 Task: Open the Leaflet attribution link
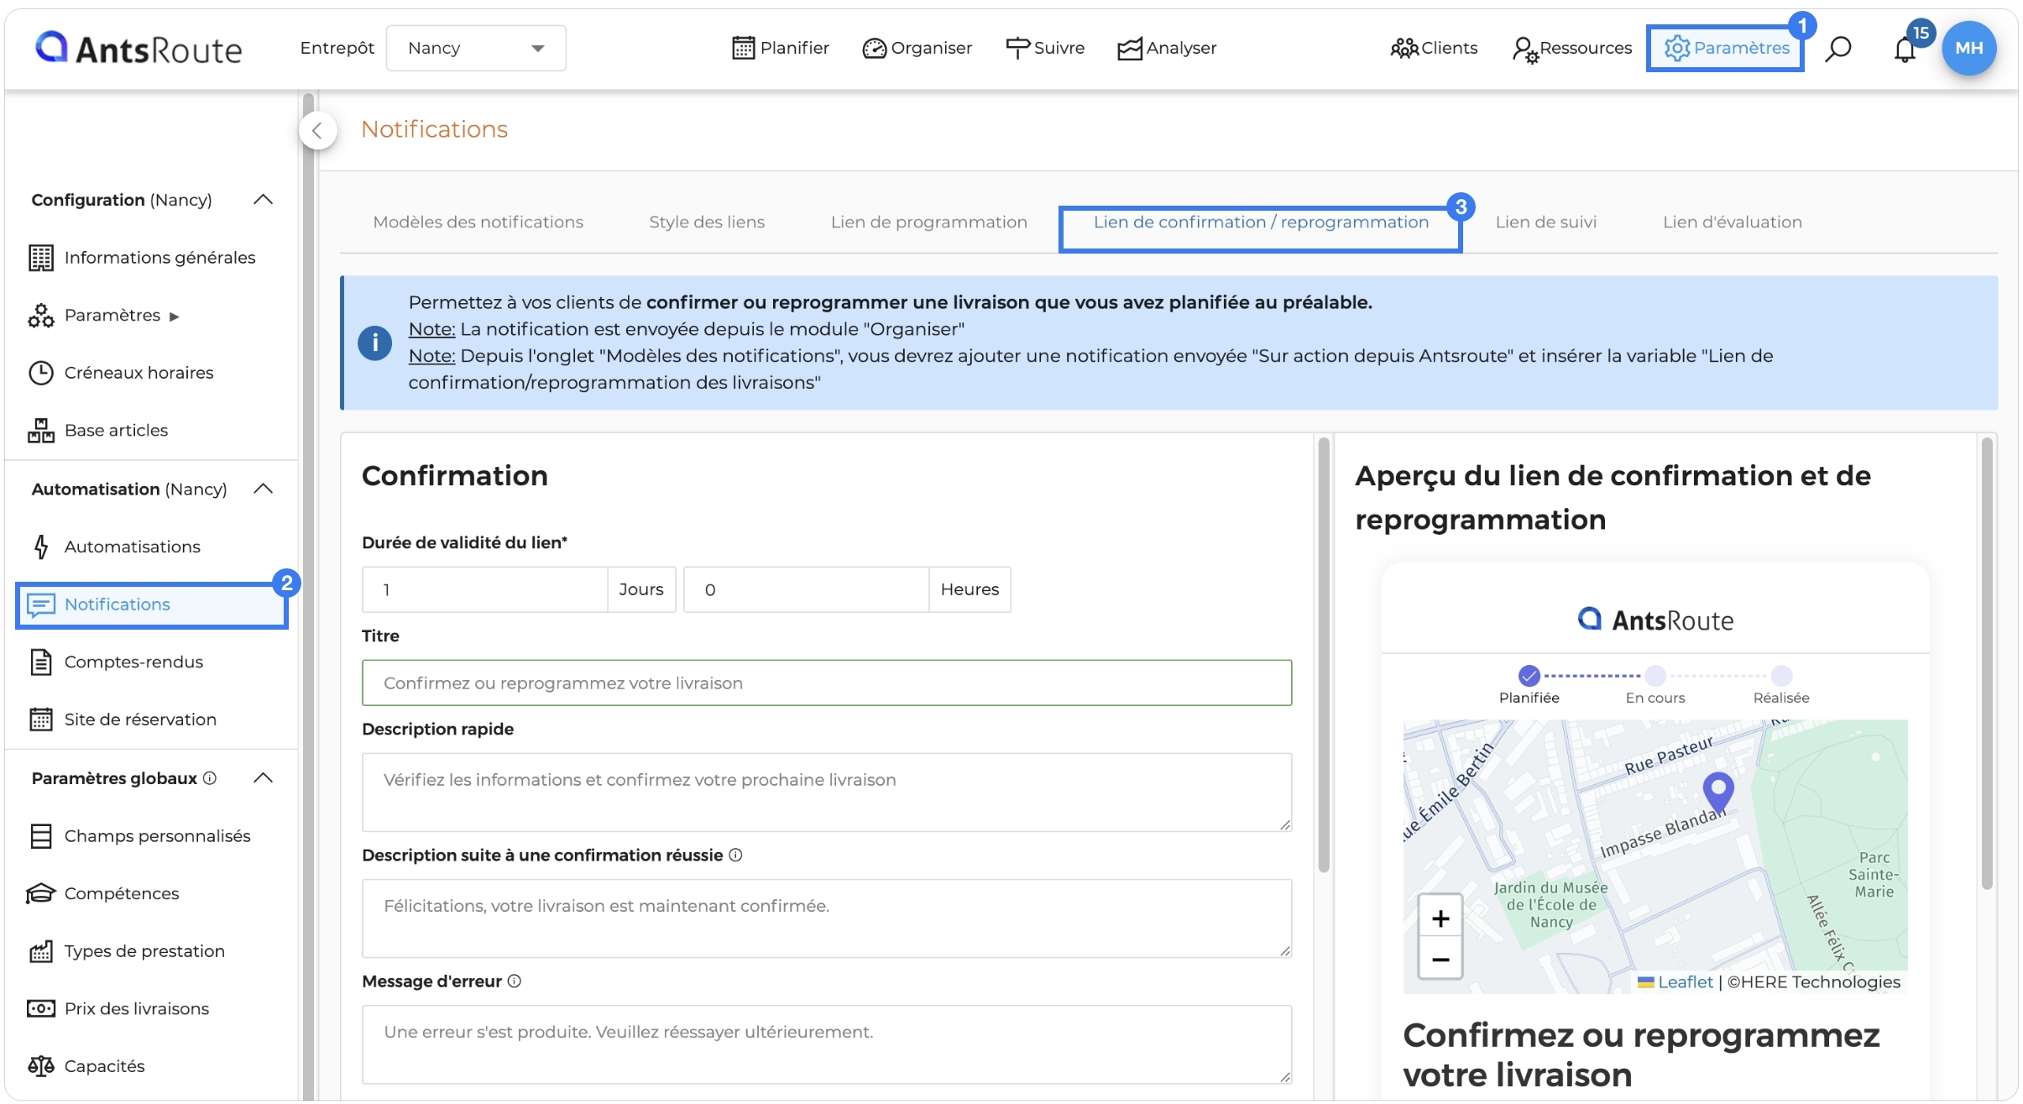[1685, 981]
